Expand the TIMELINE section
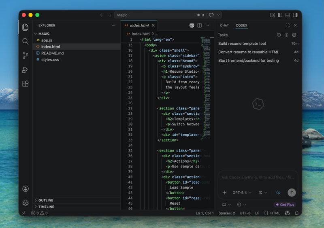 tap(46, 207)
